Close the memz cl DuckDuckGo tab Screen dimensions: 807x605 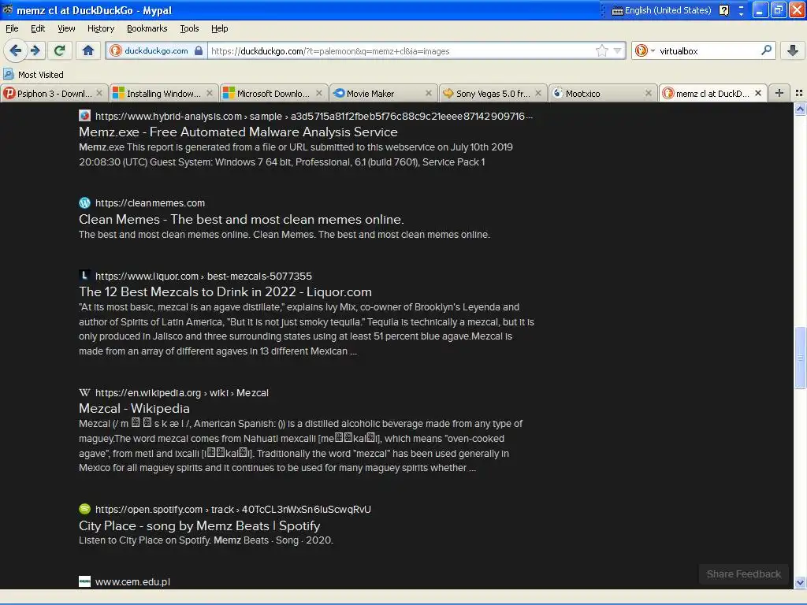point(758,93)
